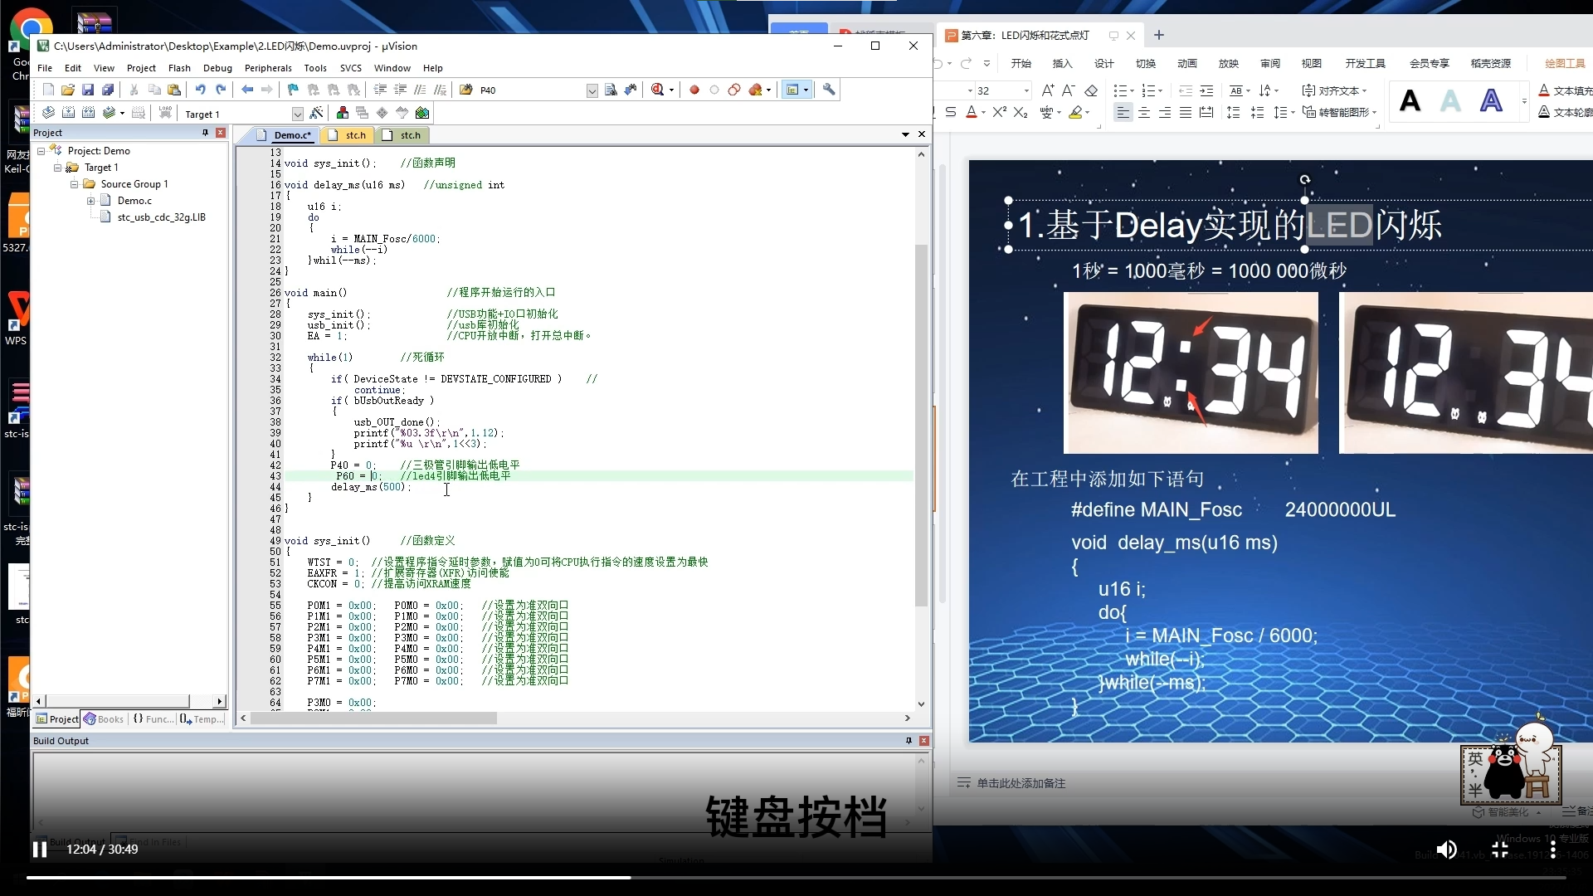The image size is (1593, 896).
Task: Open the Pack Installer icon
Action: pyautogui.click(x=422, y=113)
